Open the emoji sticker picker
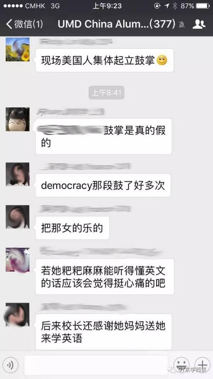Screen dimensions: 213x379 [x=182, y=365]
